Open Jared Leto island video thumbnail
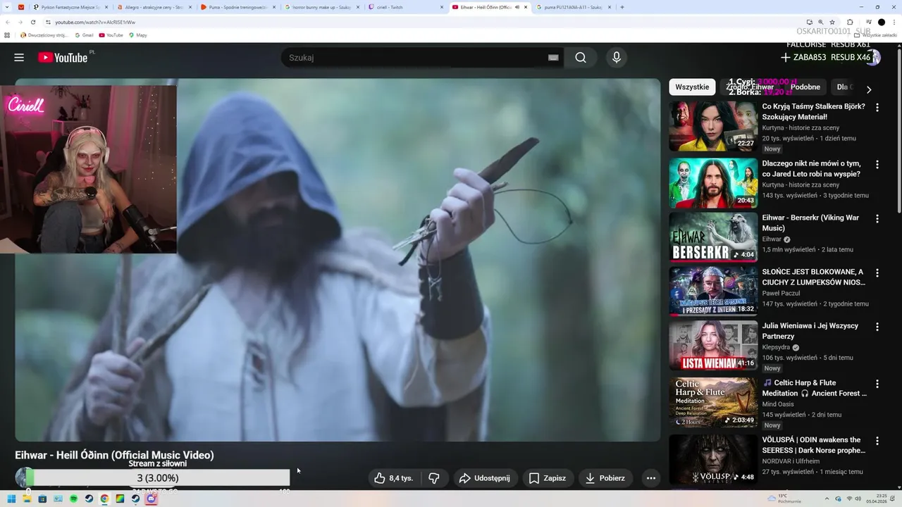 (x=713, y=182)
